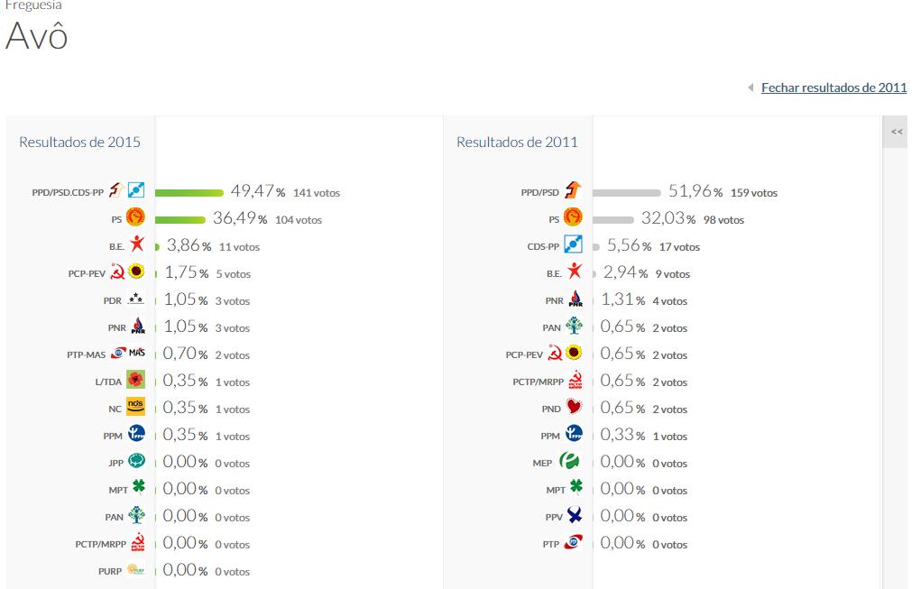
Task: Click the L/TDA poppy logo
Action: [135, 381]
